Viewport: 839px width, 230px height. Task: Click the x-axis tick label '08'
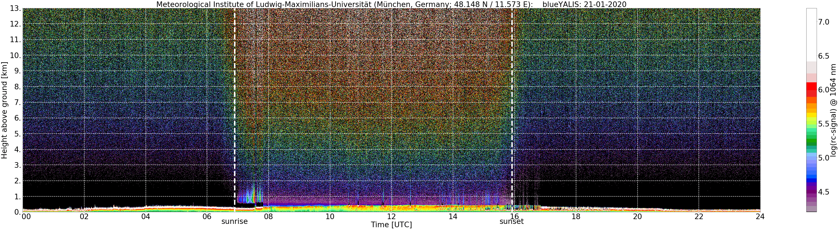pos(268,217)
